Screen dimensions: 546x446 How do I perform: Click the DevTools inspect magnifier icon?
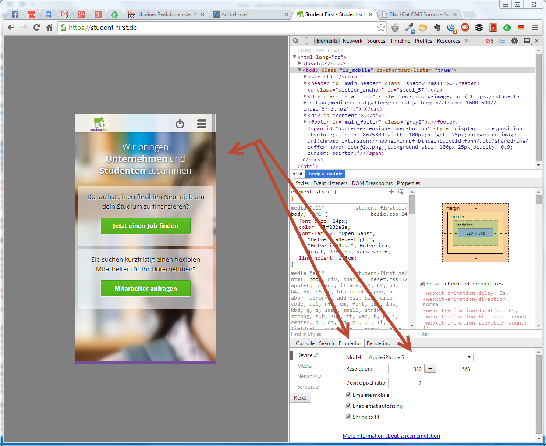coord(296,41)
